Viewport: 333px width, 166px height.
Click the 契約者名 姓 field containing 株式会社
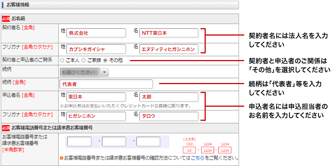point(96,33)
